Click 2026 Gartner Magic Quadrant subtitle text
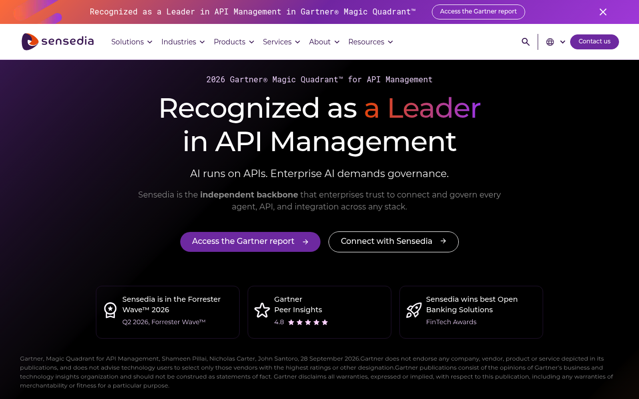This screenshot has width=639, height=399. 319,79
